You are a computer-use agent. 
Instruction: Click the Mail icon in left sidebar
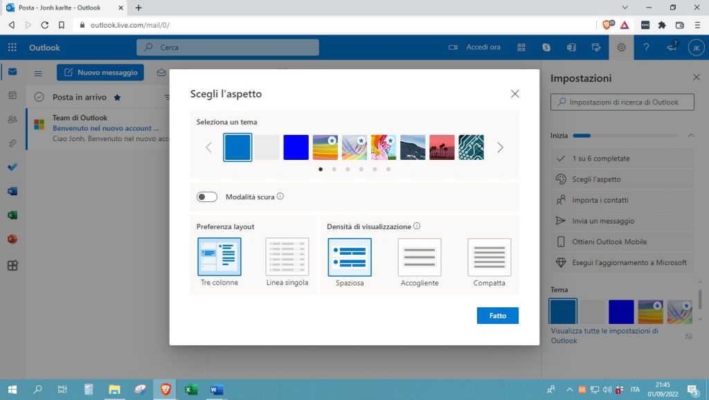click(12, 72)
